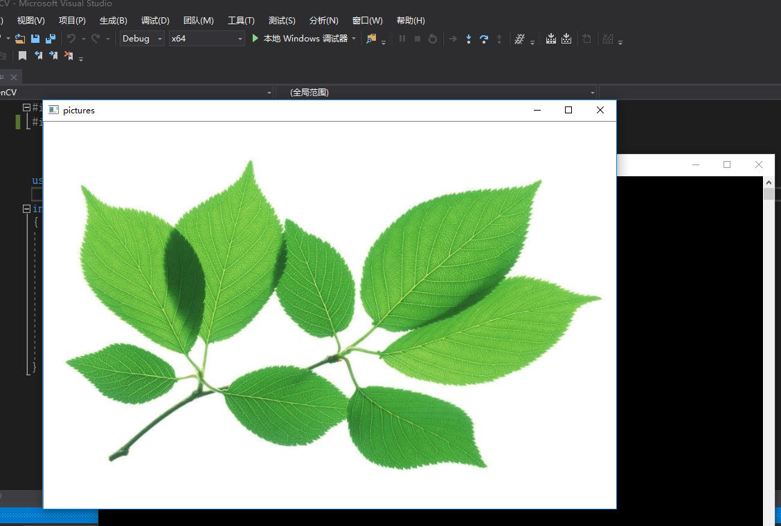Screen dimensions: 781x526
Task: Open the x64 platform dropdown
Action: coord(207,38)
